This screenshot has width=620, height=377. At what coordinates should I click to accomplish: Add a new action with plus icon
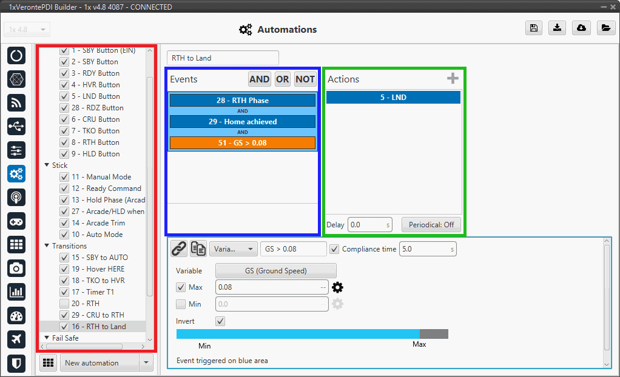point(453,79)
